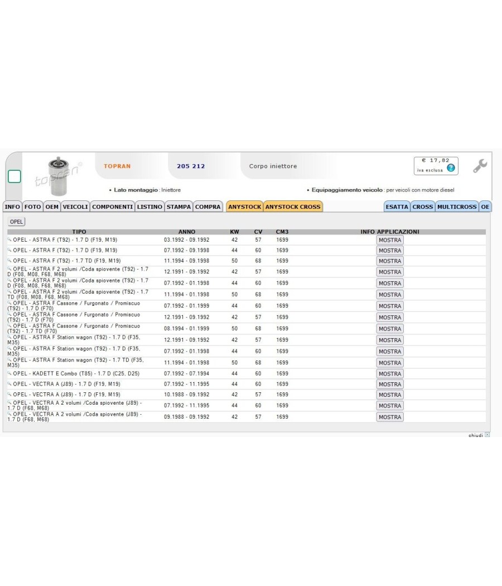Click magnifier icon for ASTRA F 03.1992 - 09.1992 row
The width and height of the screenshot is (502, 586).
9,239
